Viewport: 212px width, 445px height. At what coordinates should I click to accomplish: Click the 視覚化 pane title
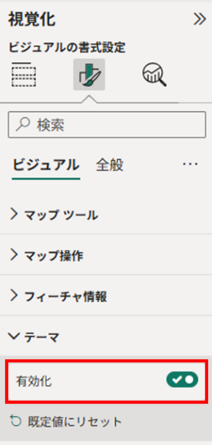[x=32, y=20]
